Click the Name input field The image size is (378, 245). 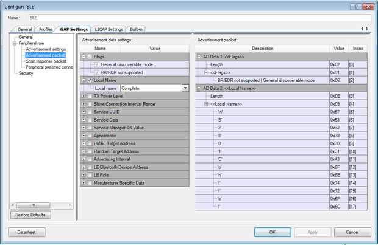[199, 18]
